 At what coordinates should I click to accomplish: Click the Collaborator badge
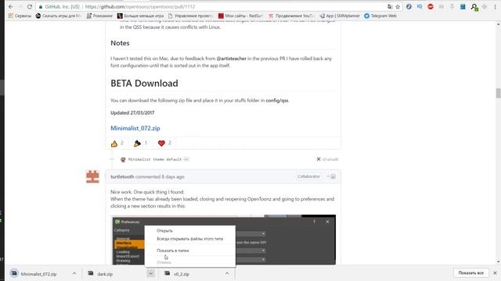pyautogui.click(x=308, y=176)
